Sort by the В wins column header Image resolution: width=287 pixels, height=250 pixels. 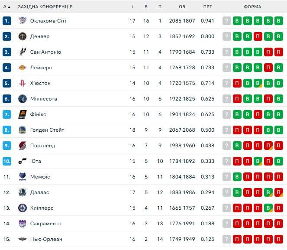[x=146, y=7]
